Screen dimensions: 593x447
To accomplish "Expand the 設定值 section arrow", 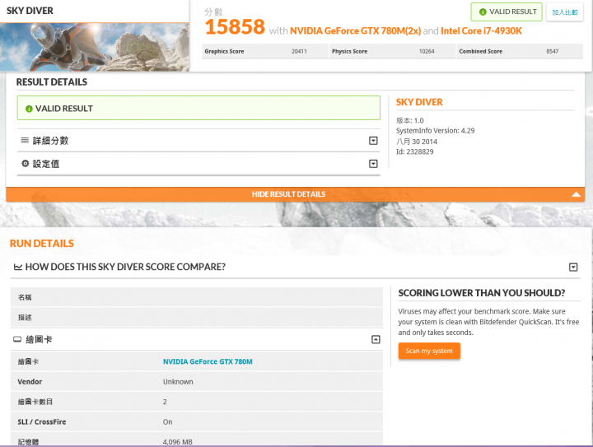I will click(373, 164).
